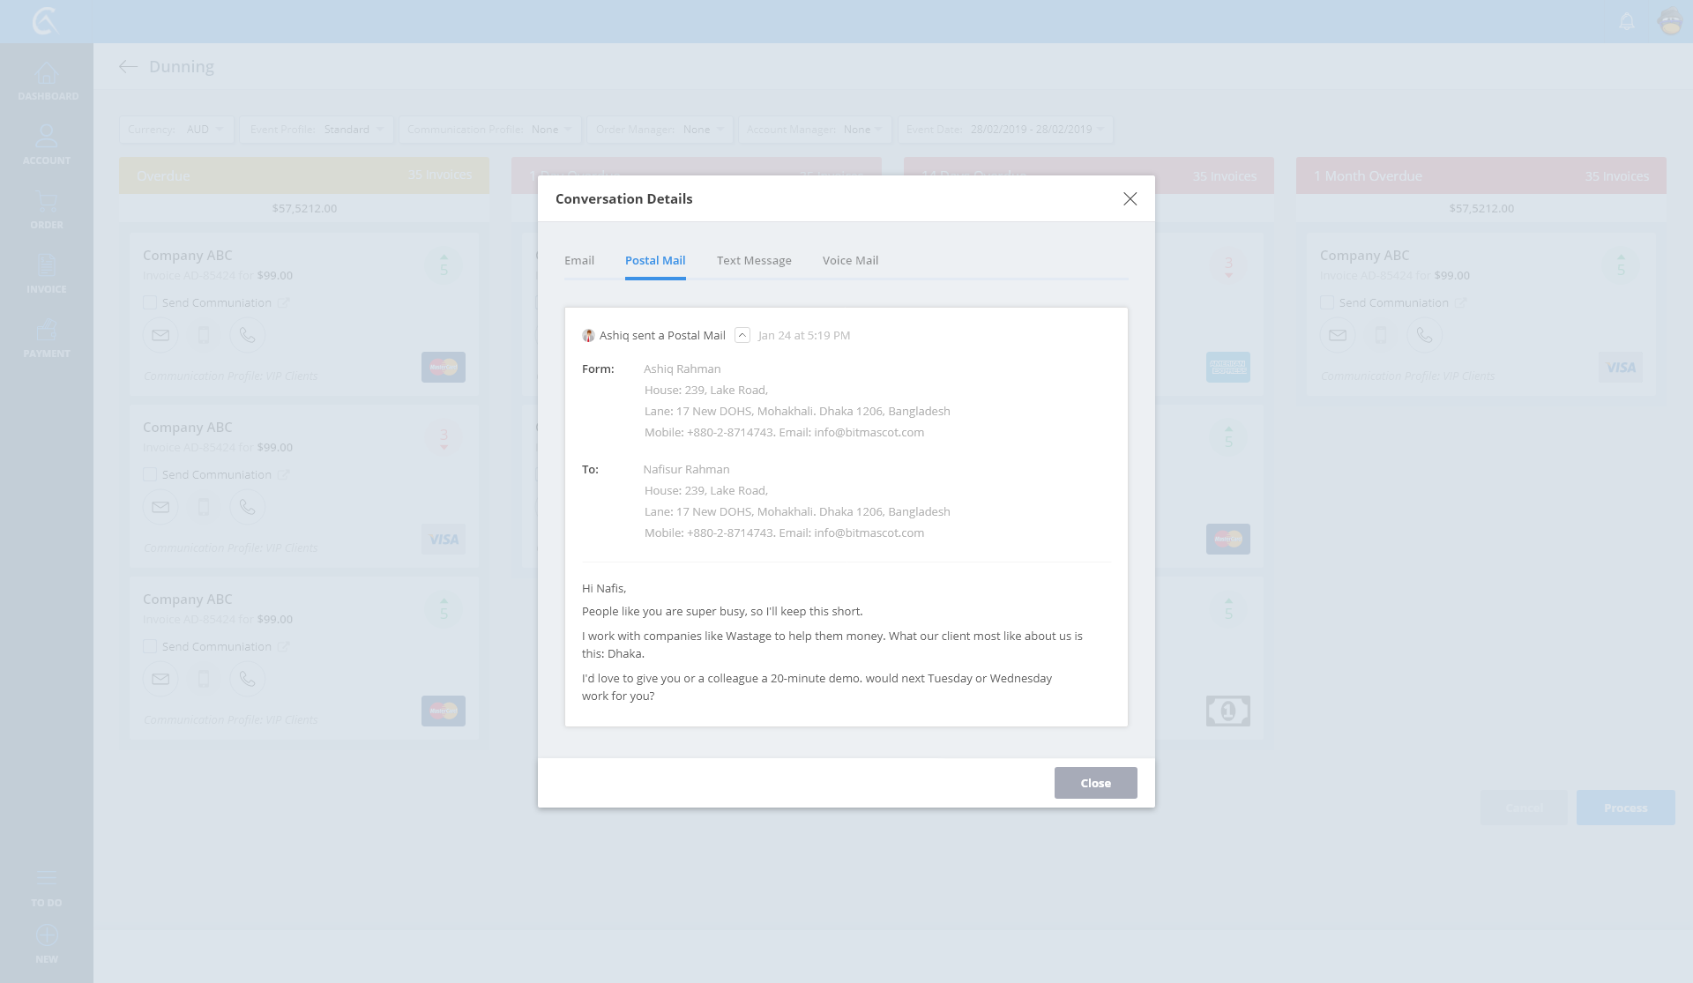Click the notification bell icon

tap(1627, 21)
